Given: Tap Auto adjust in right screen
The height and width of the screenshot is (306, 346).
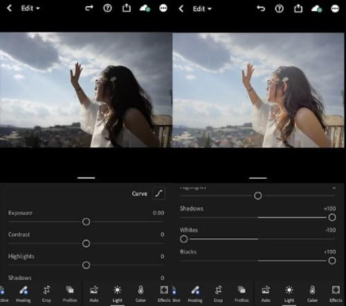Looking at the screenshot, I should (x=266, y=294).
